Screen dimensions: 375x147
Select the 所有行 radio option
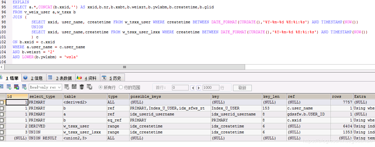coord(101,87)
